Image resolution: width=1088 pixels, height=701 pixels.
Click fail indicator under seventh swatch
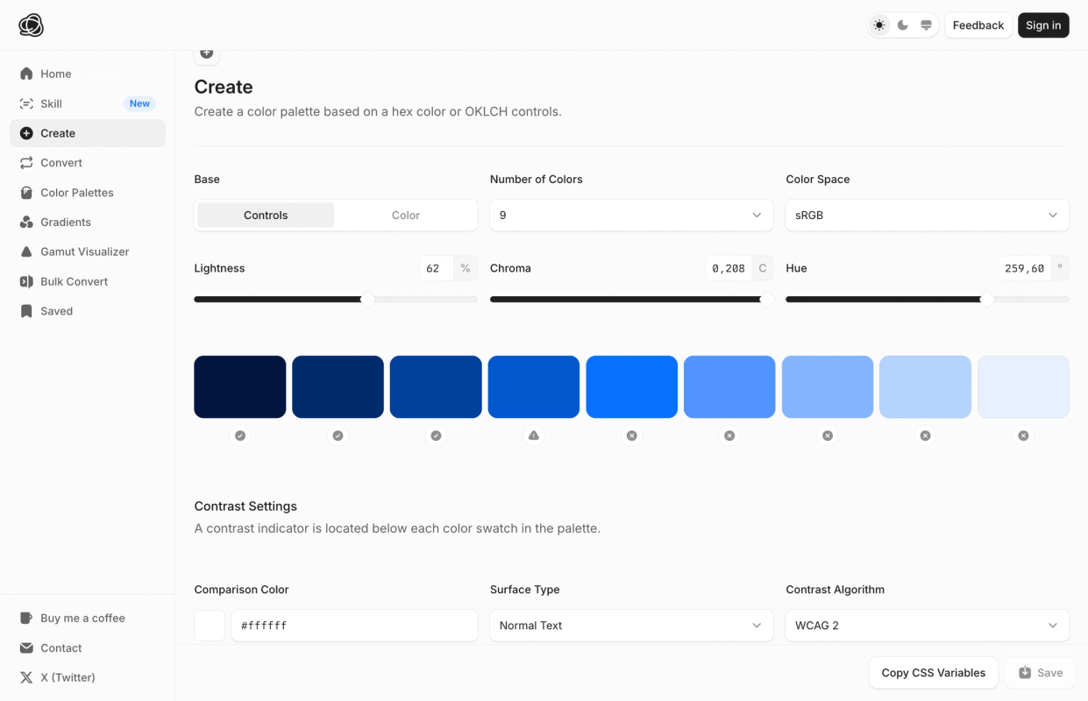click(x=828, y=435)
